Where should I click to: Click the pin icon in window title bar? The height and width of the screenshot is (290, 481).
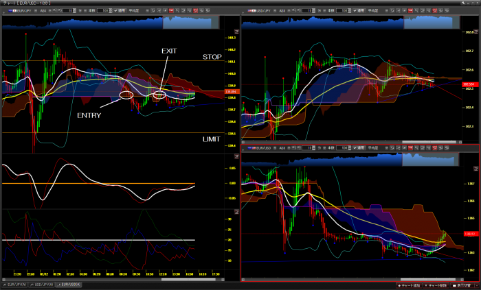tap(463, 3)
